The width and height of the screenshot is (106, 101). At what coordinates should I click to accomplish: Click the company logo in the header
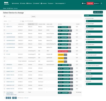7,3
